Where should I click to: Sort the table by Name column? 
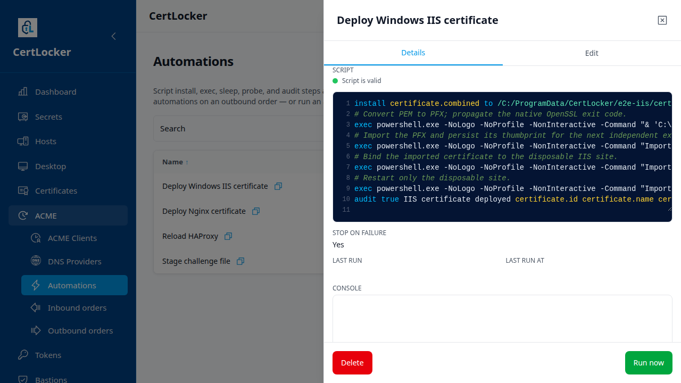coord(175,162)
